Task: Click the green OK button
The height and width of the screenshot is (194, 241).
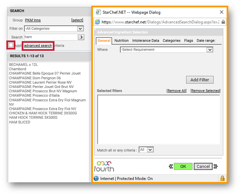Action: click(183, 166)
